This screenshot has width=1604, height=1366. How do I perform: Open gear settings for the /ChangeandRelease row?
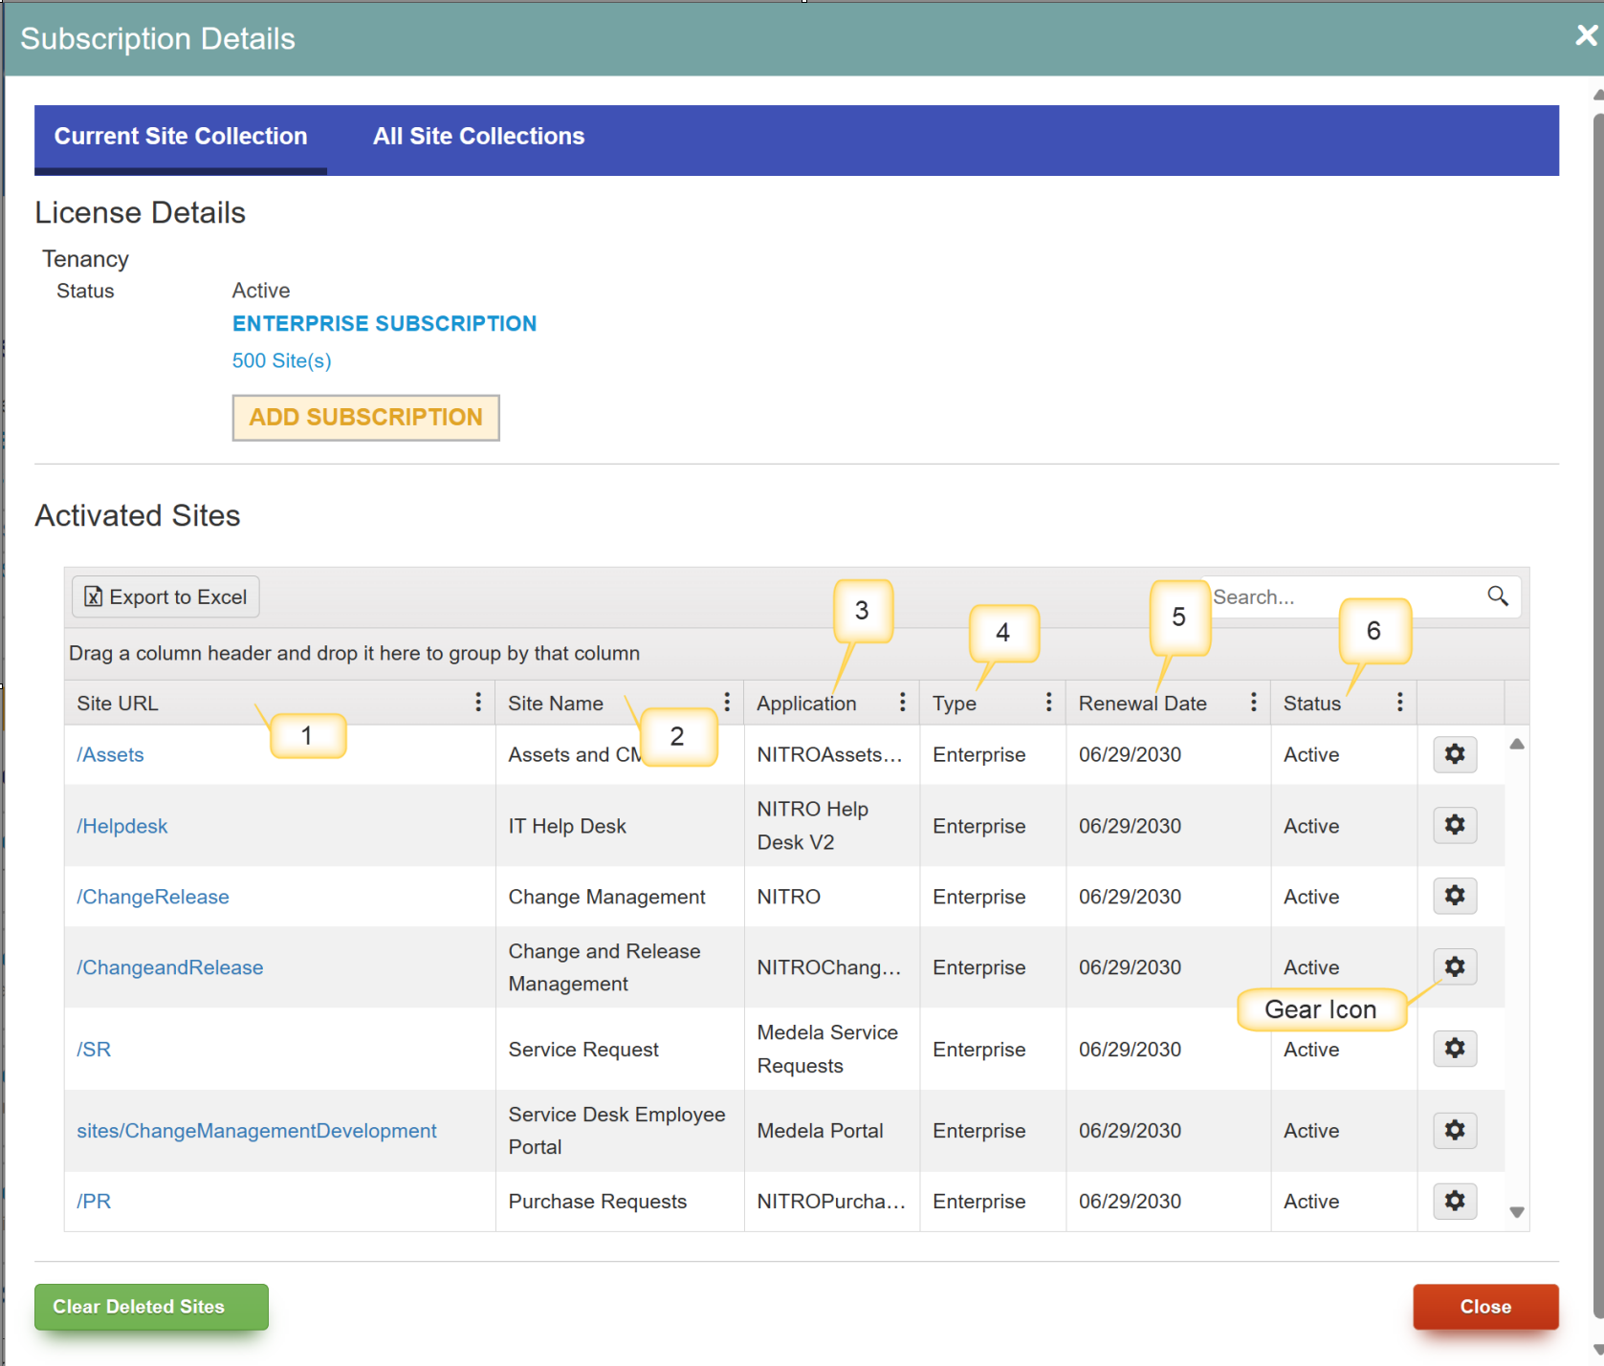1455,966
